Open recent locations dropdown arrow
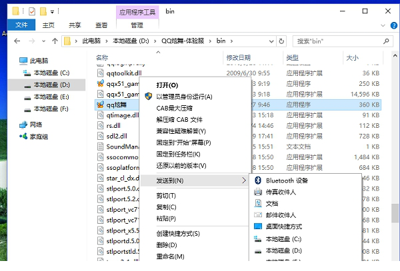The width and height of the screenshot is (400, 271). 43,41
